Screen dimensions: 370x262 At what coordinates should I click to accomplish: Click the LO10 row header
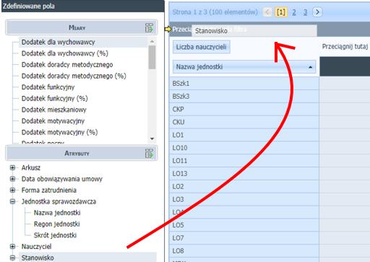click(x=244, y=148)
